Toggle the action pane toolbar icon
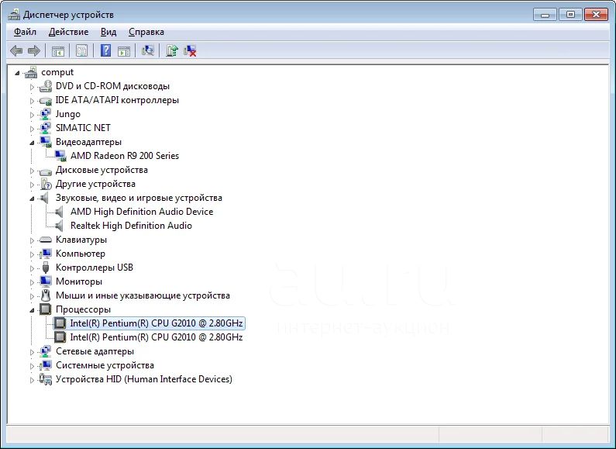 tap(124, 50)
